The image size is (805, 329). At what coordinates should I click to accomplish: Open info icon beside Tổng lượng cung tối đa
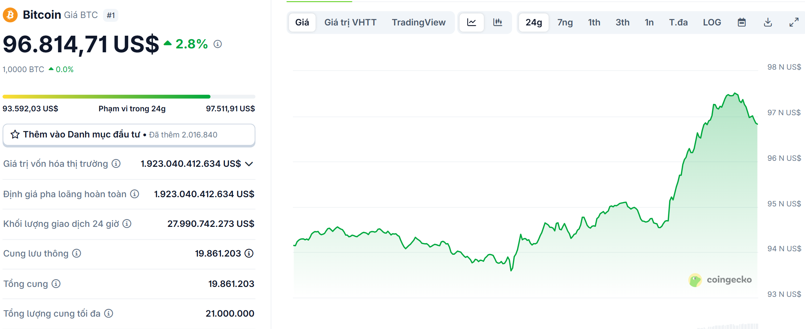coord(109,313)
